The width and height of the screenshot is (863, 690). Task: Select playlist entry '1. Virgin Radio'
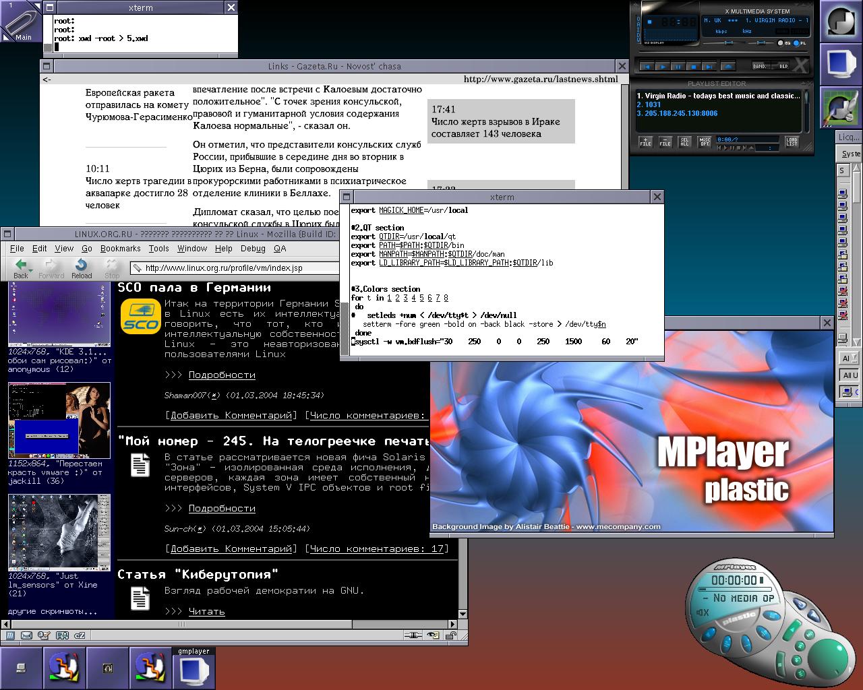(718, 96)
